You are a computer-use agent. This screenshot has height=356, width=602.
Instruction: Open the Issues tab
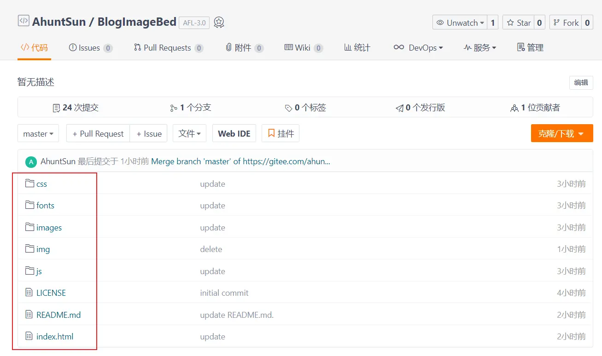[x=90, y=48]
